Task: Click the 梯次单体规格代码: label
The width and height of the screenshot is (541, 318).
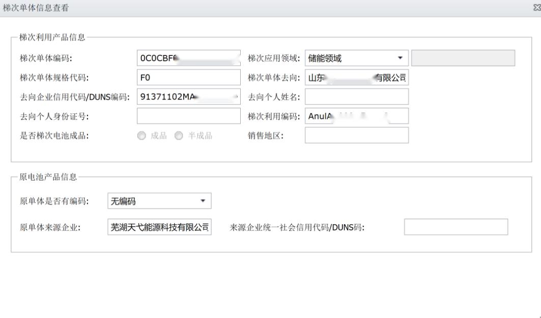Action: click(54, 78)
